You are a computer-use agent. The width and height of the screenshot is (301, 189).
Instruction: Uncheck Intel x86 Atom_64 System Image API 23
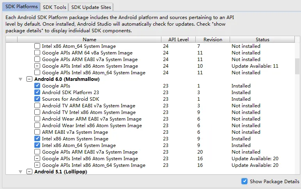pos(37,145)
